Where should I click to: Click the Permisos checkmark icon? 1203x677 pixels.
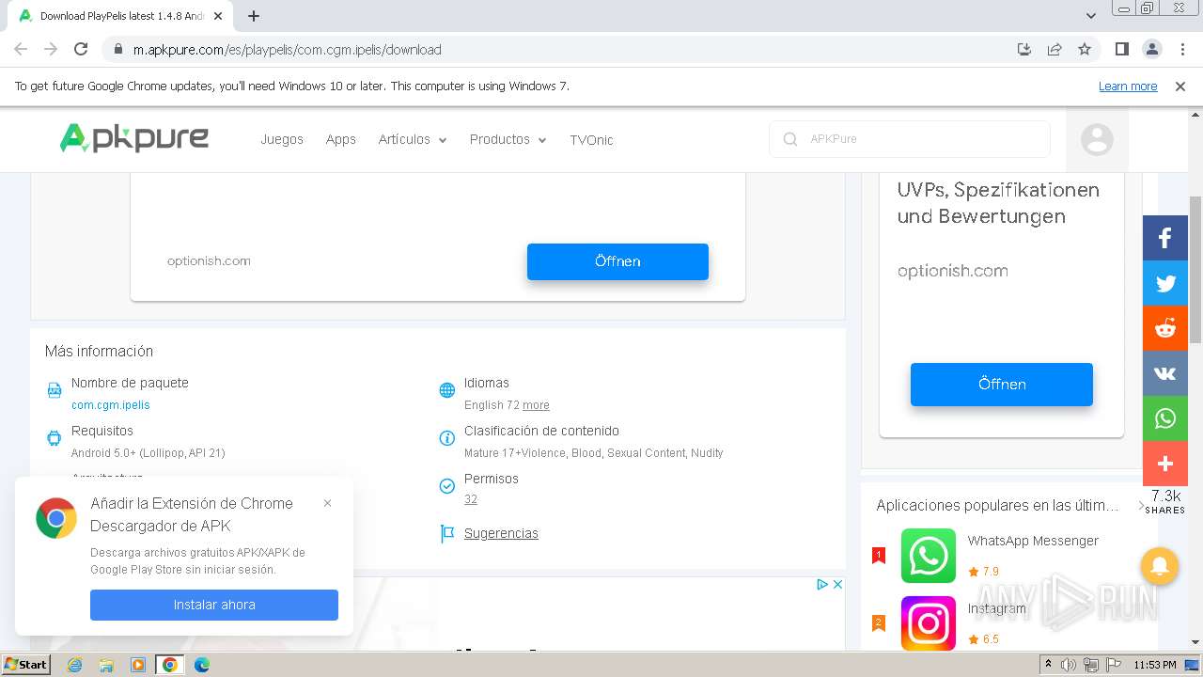pos(447,486)
